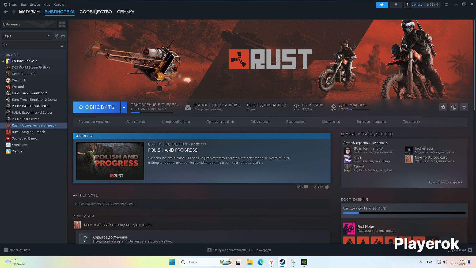Open advanced filter options icon
Viewport: 476px width, 268px height.
62,45
